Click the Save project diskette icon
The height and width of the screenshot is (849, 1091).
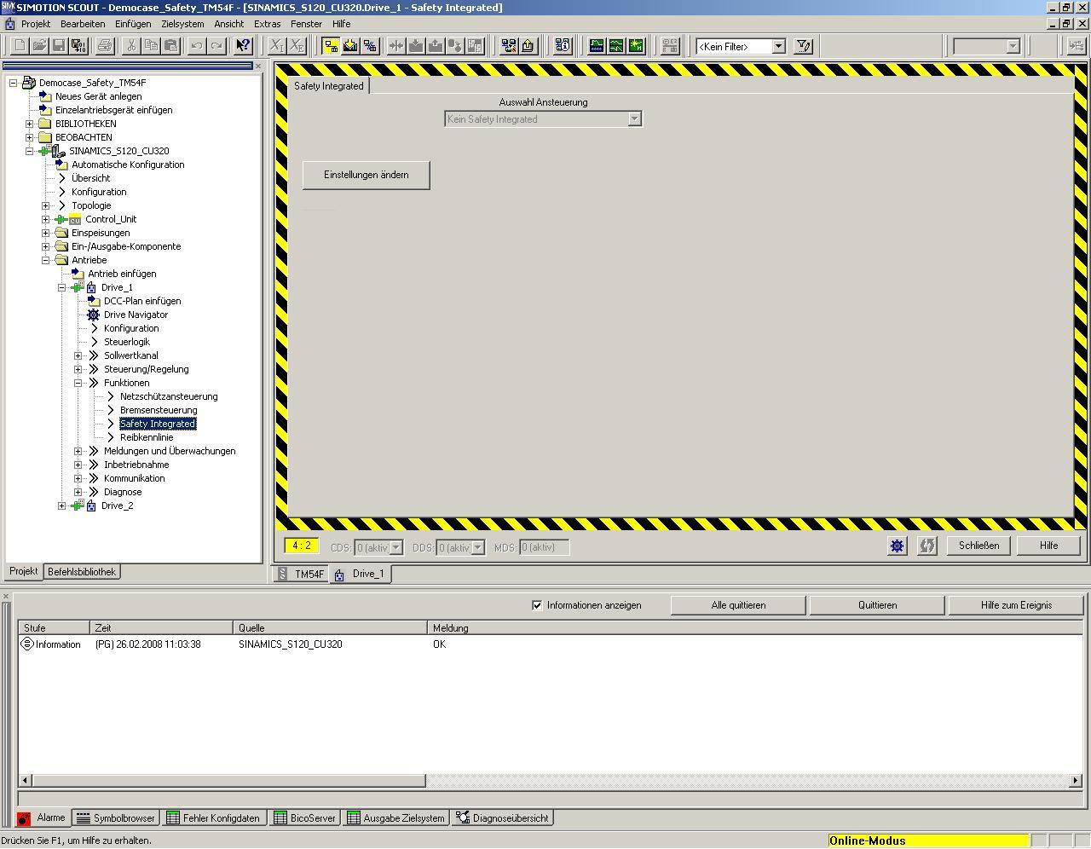59,46
